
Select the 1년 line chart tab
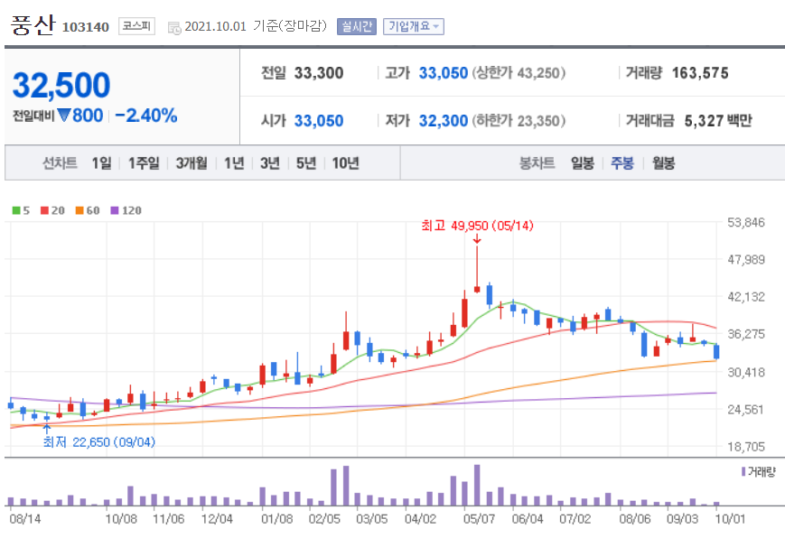coord(234,163)
